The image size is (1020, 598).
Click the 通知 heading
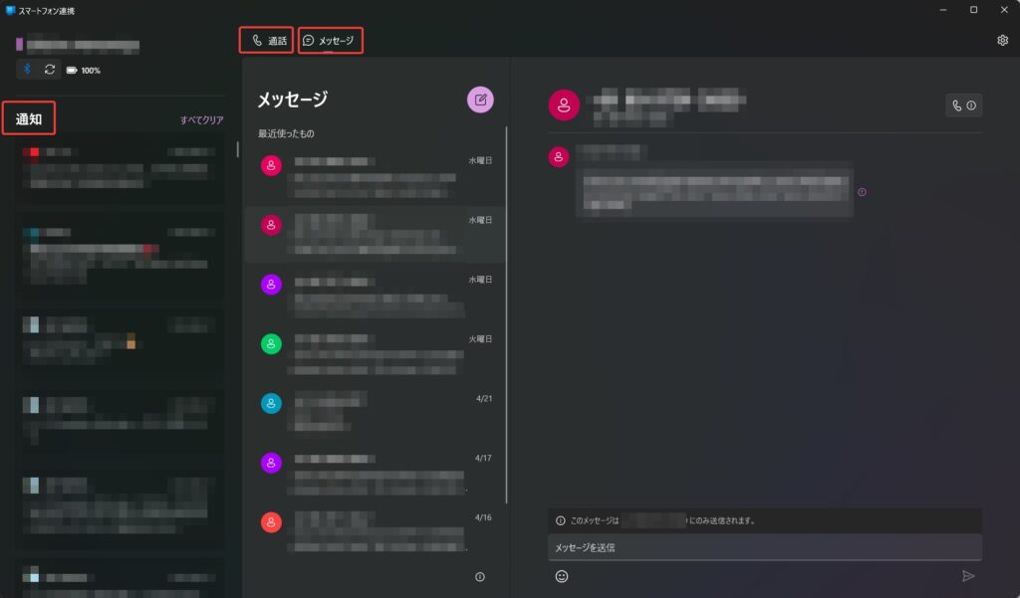pos(29,119)
